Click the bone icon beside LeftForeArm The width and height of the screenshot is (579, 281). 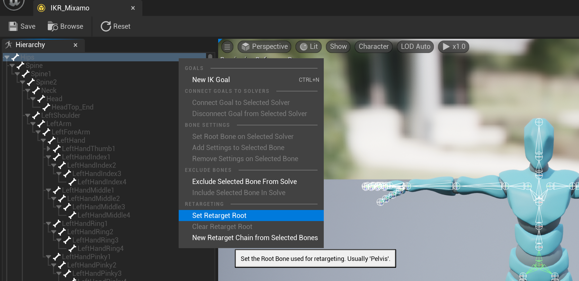pyautogui.click(x=46, y=132)
